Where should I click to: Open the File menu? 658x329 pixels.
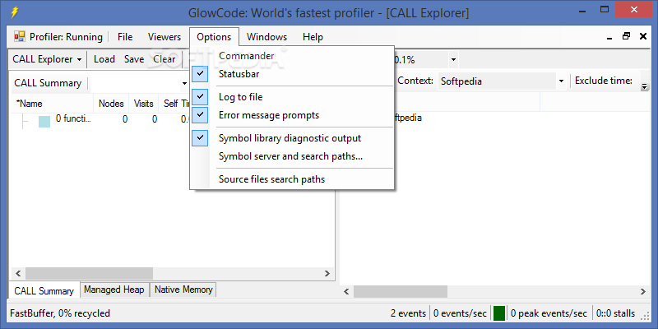point(125,37)
